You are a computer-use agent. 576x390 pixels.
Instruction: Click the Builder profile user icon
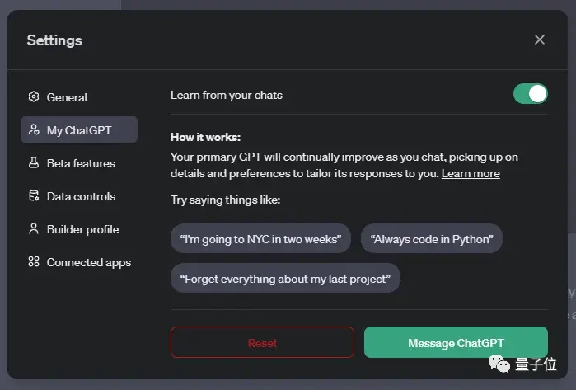coord(34,228)
